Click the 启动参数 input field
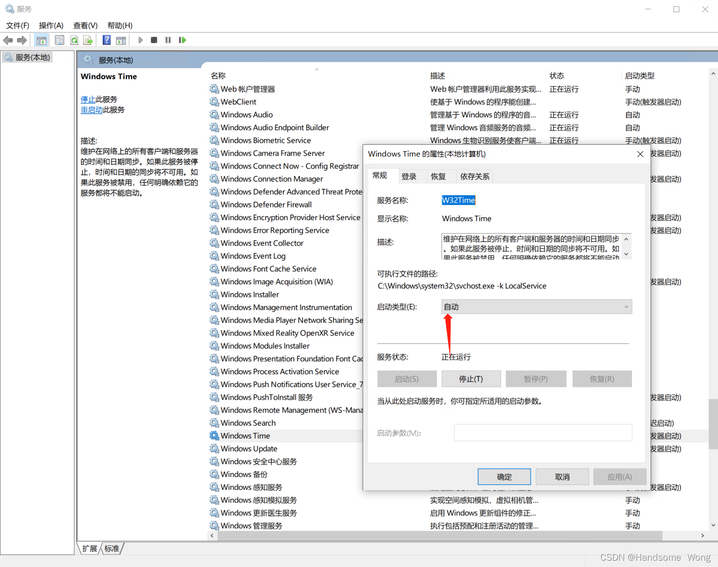Image resolution: width=718 pixels, height=567 pixels. pos(543,433)
